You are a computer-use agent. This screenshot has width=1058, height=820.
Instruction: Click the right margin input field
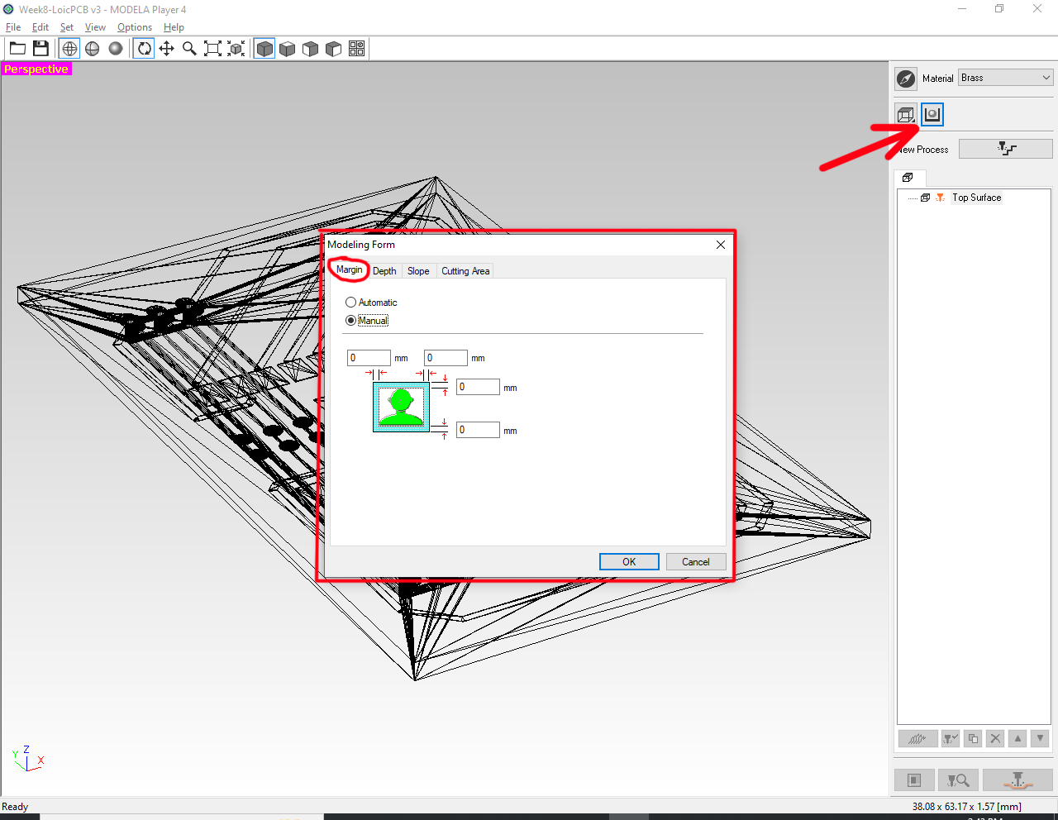point(446,358)
